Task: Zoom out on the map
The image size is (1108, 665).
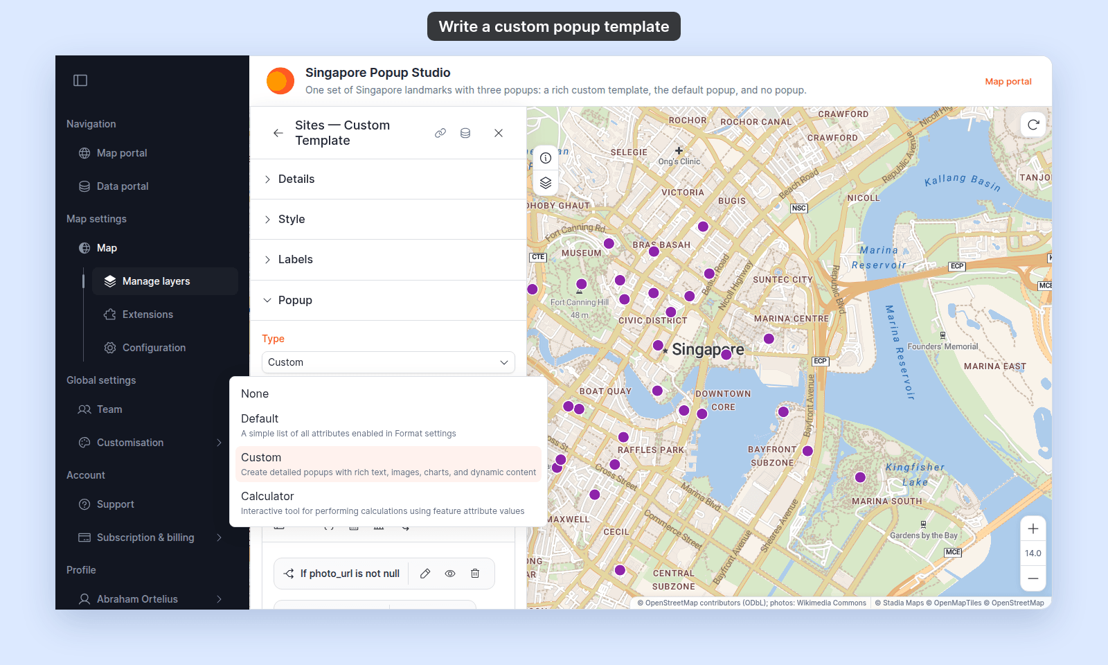Action: 1033,578
